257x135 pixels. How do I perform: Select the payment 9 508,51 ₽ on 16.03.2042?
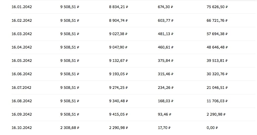point(70,34)
